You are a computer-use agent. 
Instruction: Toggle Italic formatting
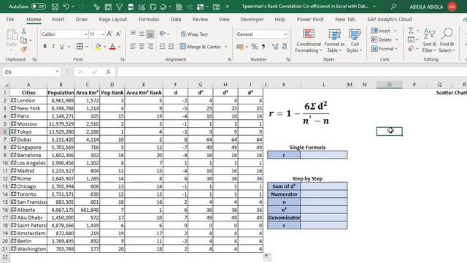(x=53, y=47)
